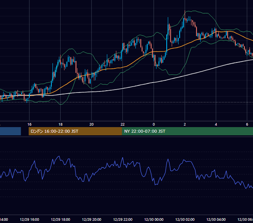This screenshot has height=223, width=253.
Task: Select the London 16:00-22:00 JST session bar
Action: pos(75,131)
